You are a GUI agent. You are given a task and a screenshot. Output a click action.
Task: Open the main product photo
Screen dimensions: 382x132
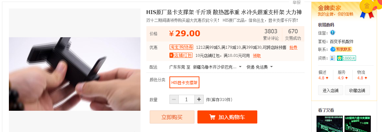(x=75, y=74)
